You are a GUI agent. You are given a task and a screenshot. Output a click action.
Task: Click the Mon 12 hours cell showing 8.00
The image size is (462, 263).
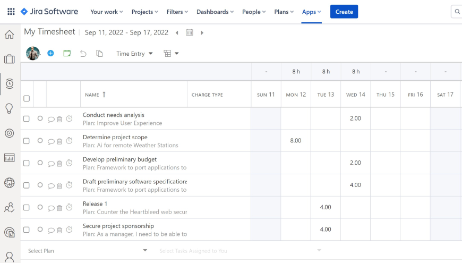point(296,141)
